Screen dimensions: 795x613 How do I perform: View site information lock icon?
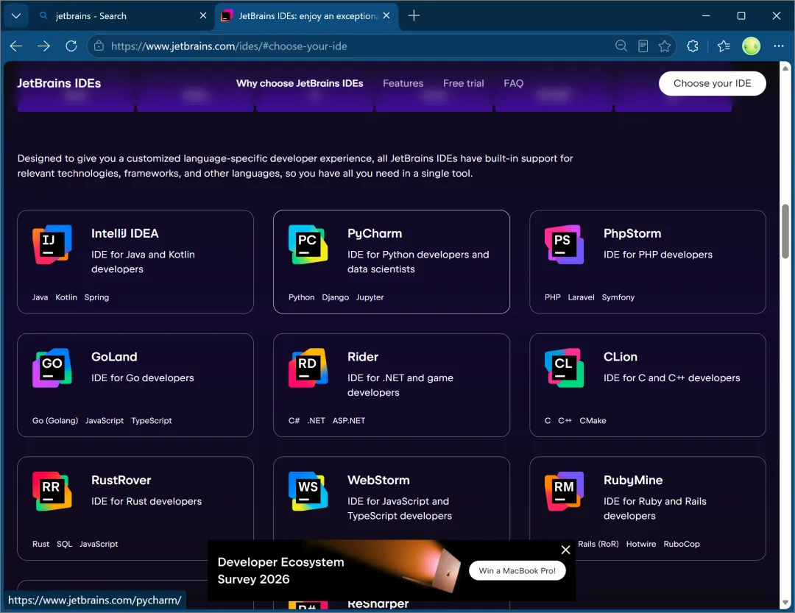(99, 46)
